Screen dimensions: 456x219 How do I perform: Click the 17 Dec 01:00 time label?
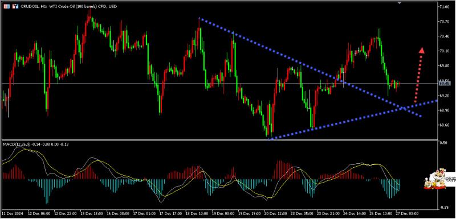coord(144,213)
